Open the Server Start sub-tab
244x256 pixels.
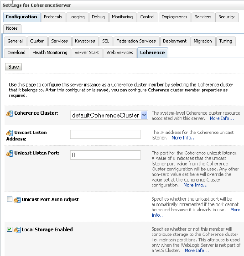[x=87, y=53]
